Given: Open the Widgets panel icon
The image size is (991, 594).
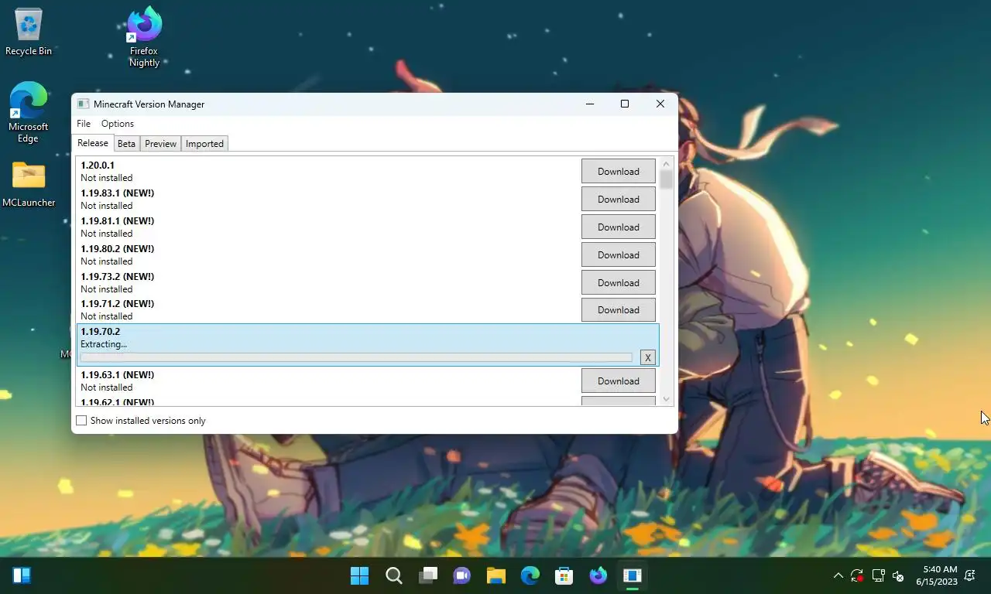Looking at the screenshot, I should click(22, 575).
